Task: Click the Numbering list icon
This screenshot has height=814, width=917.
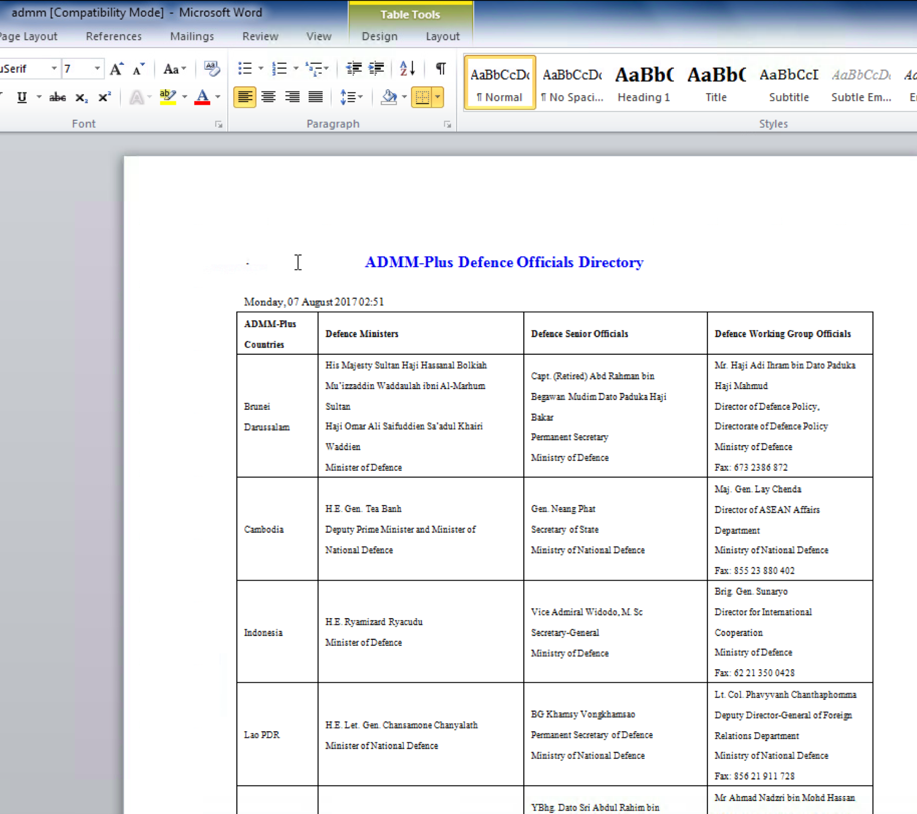Action: (x=279, y=69)
